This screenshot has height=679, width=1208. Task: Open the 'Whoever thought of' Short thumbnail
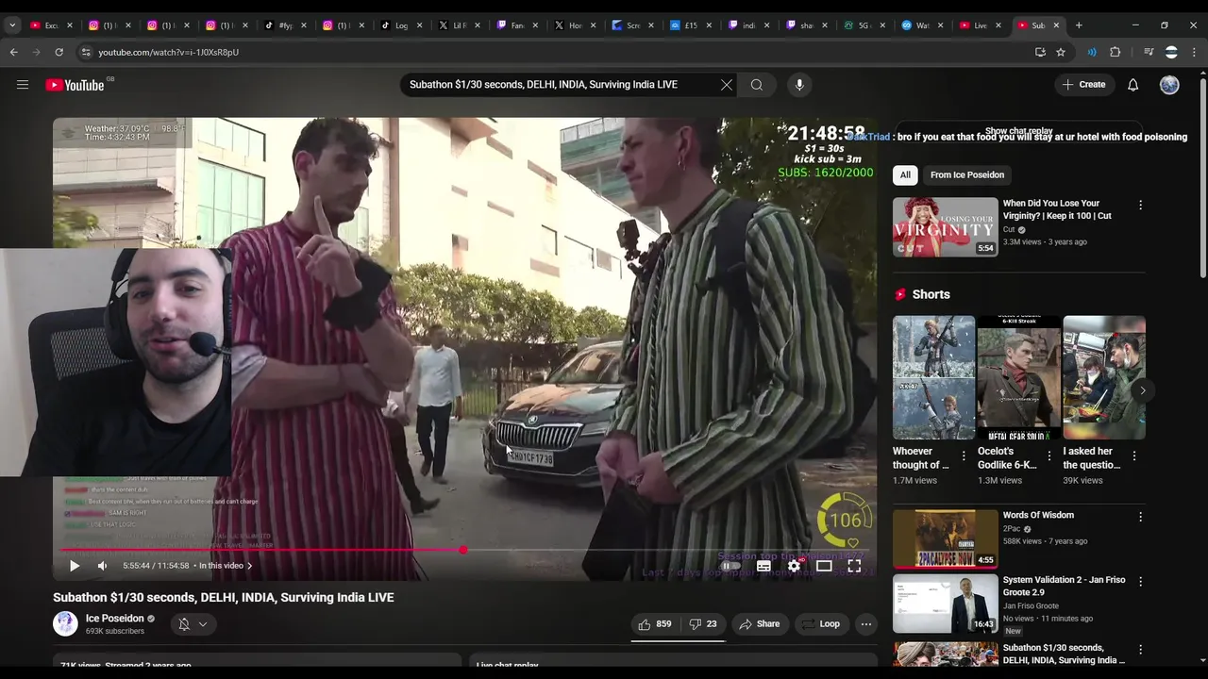coord(933,377)
